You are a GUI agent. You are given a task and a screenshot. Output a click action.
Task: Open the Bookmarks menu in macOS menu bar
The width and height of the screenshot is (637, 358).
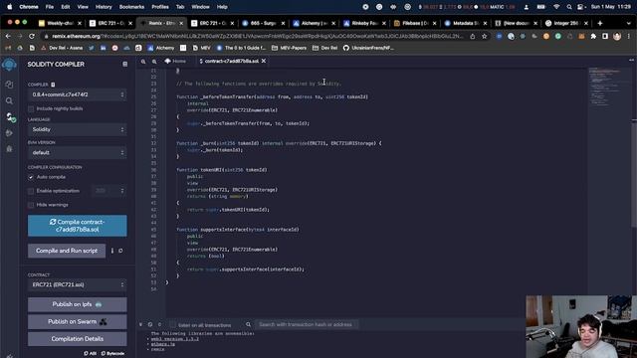tap(131, 7)
